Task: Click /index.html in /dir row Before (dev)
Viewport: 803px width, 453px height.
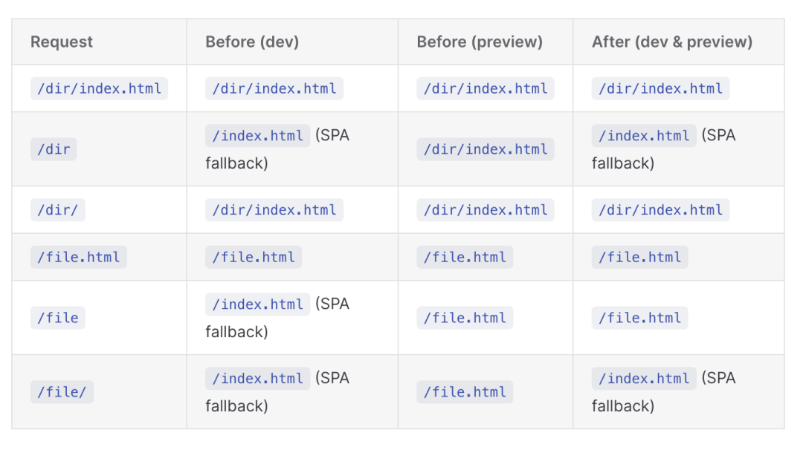Action: [x=257, y=135]
